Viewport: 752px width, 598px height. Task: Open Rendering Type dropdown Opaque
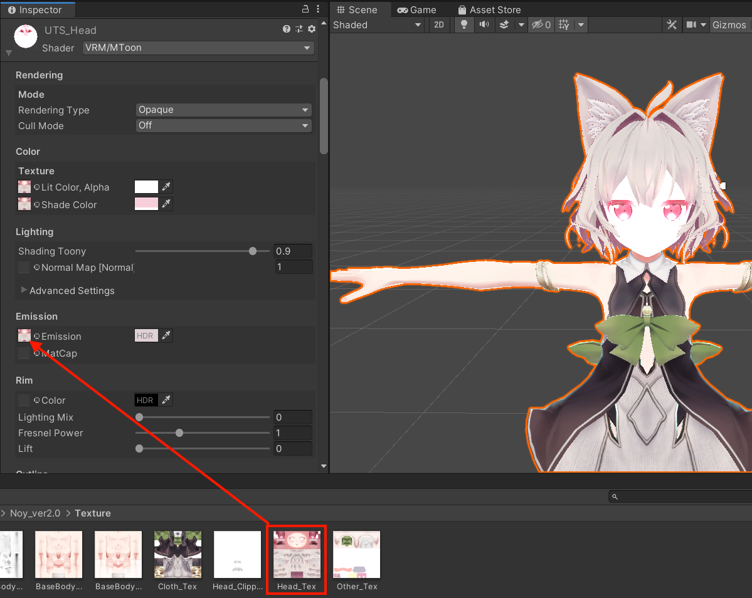tap(223, 110)
